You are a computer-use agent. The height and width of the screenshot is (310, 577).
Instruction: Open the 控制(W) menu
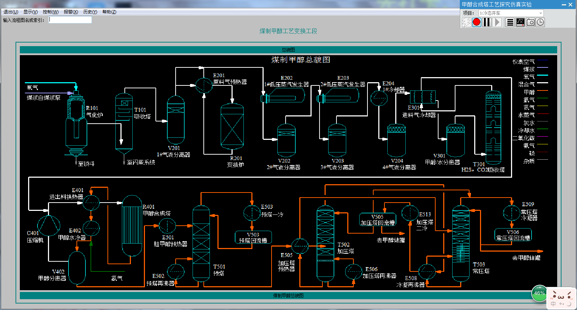coord(50,12)
